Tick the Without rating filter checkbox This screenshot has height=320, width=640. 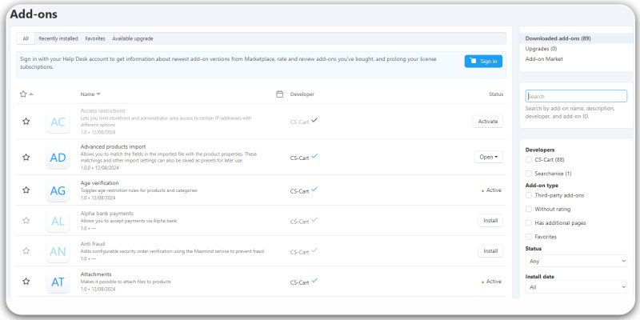coord(529,209)
